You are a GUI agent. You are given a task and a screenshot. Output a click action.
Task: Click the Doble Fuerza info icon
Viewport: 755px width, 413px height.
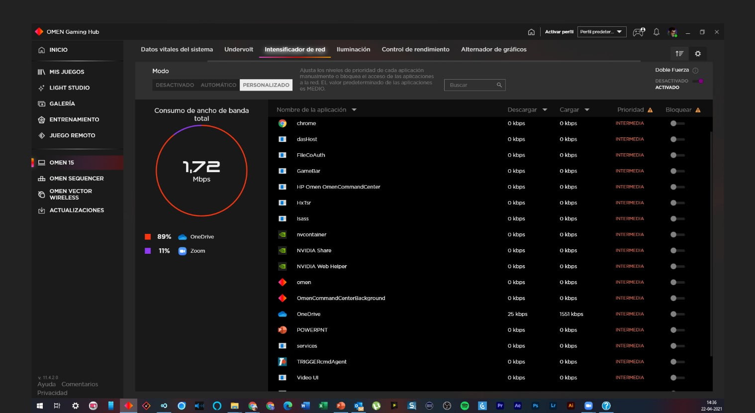click(695, 70)
